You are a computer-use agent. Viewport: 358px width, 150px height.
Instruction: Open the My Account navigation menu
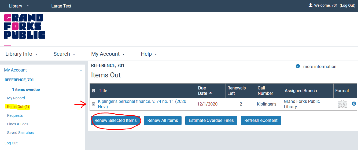[x=108, y=54]
